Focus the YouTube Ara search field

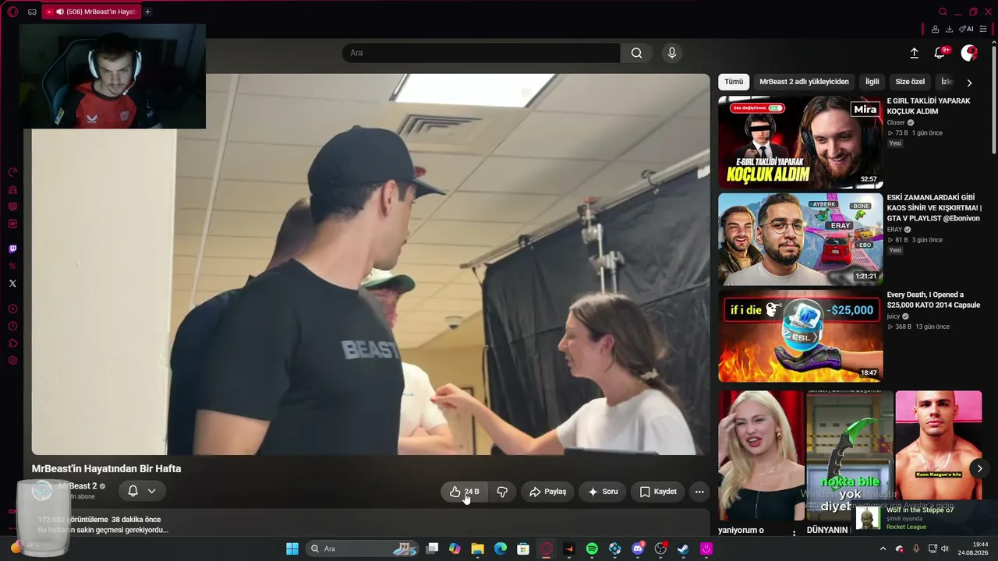tap(481, 53)
